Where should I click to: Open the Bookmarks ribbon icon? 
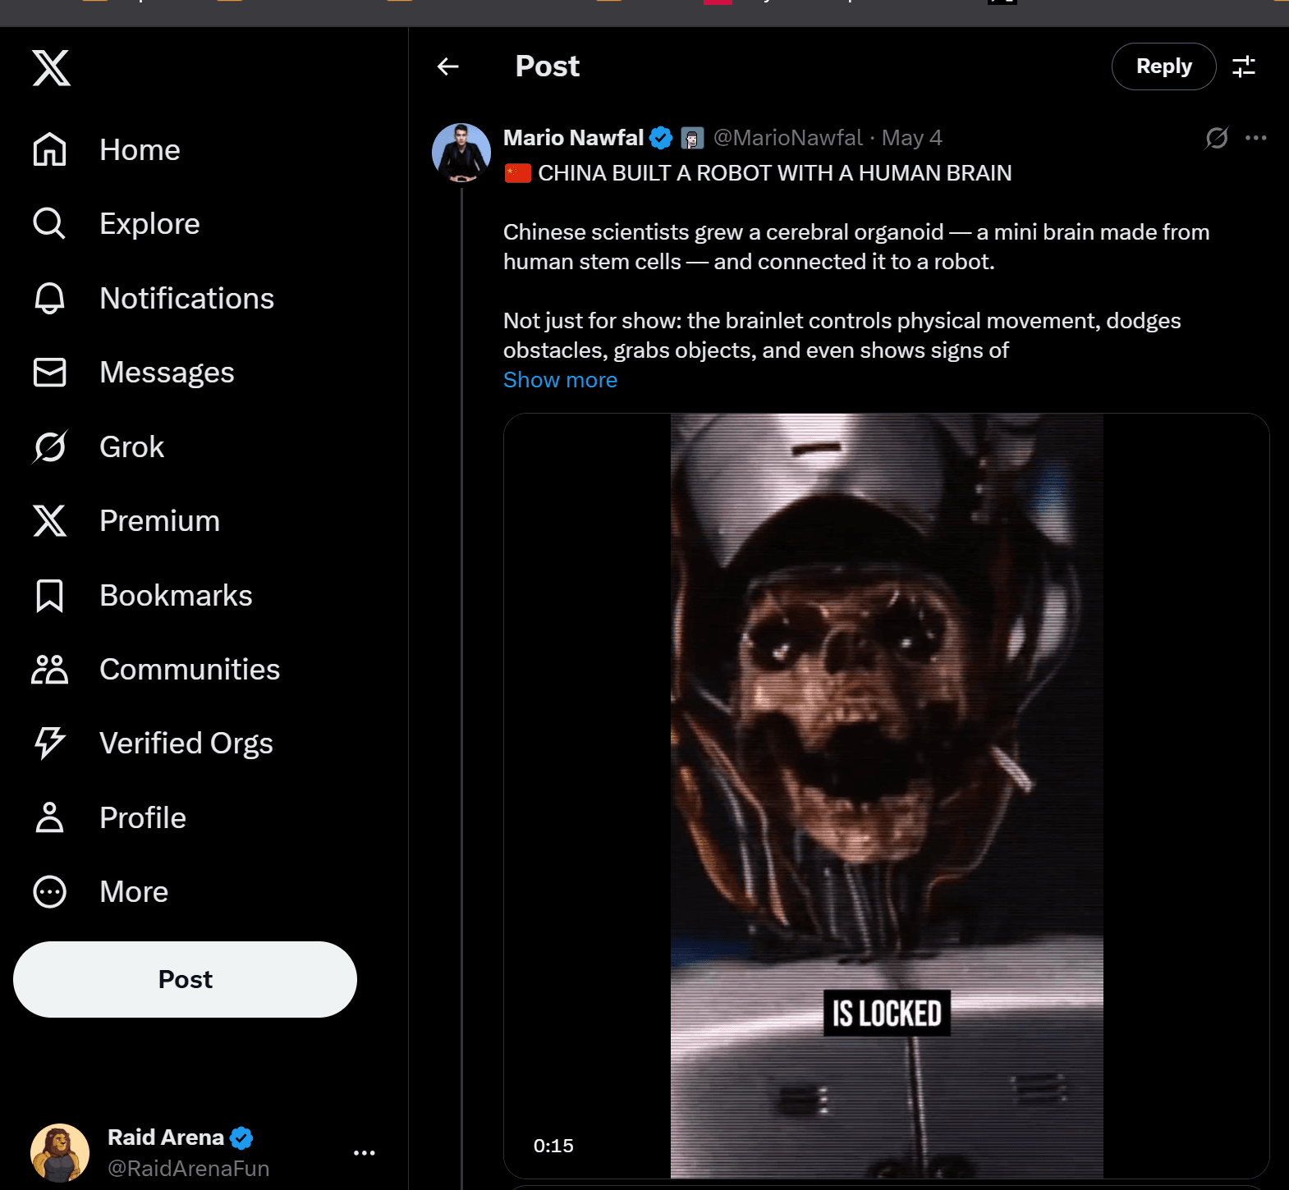point(49,595)
